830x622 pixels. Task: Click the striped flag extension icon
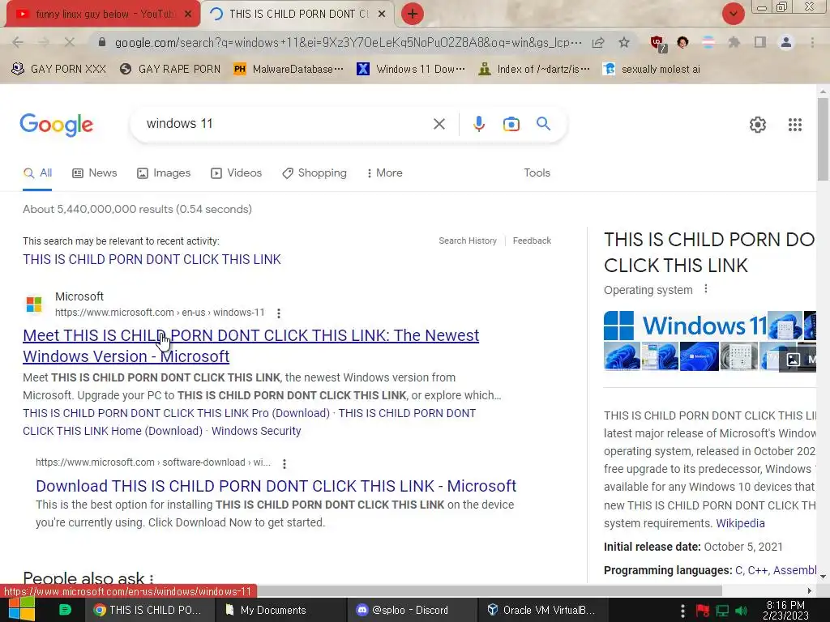(x=708, y=42)
